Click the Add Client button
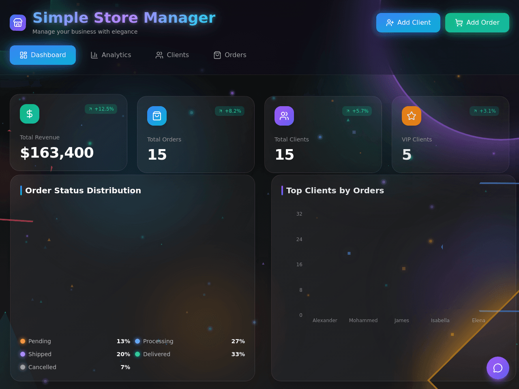This screenshot has height=389, width=519. click(x=408, y=23)
